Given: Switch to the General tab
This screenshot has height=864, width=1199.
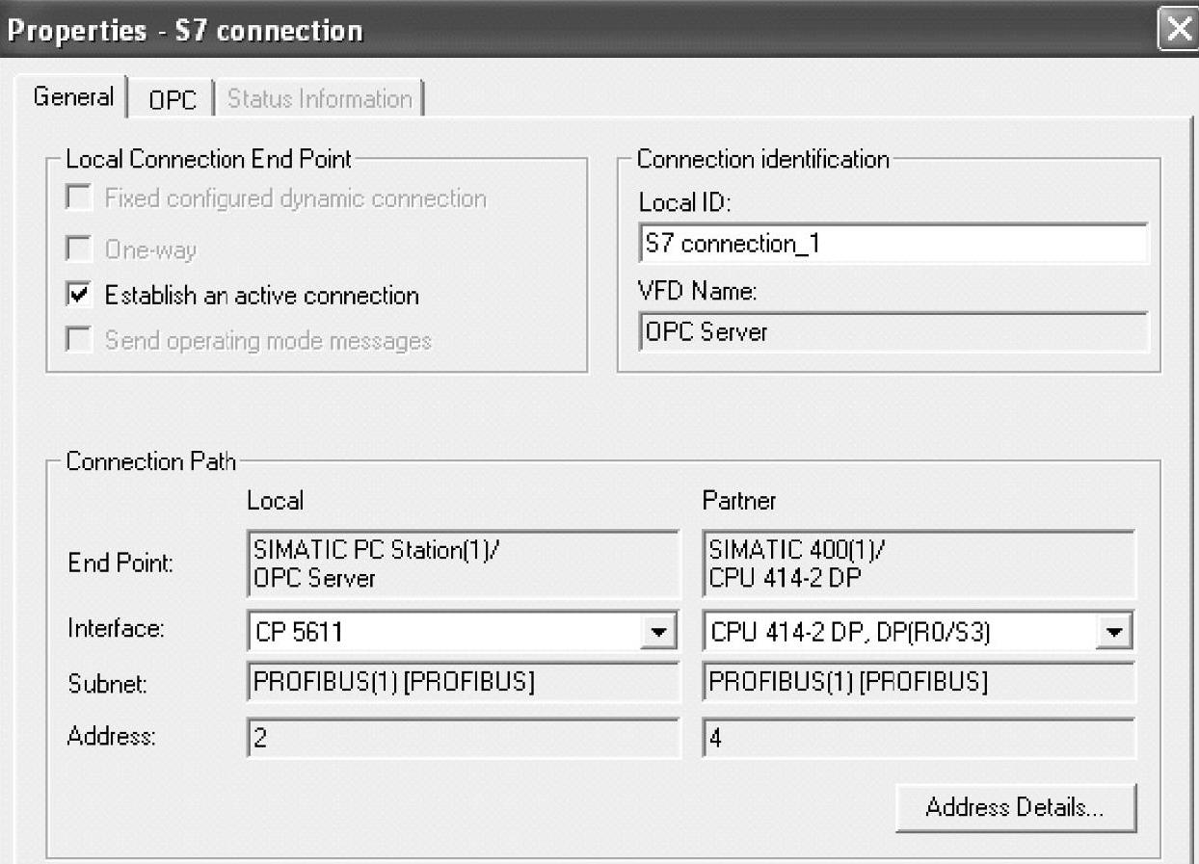Looking at the screenshot, I should tap(72, 98).
